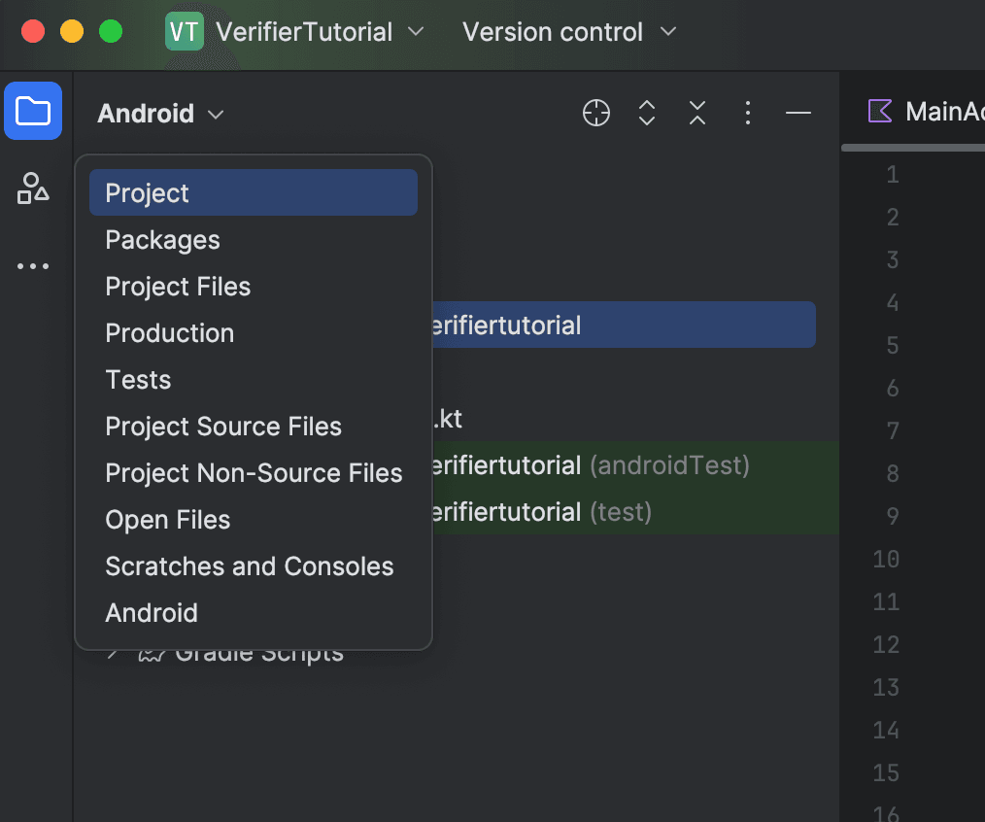The image size is (985, 822).
Task: Open the Resource Manager tool window
Action: tap(32, 188)
